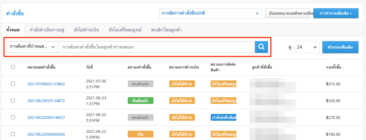366x140 pixels.
Task: Switch to the ทั้งหมด tab
Action: [x=13, y=30]
